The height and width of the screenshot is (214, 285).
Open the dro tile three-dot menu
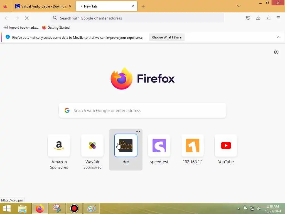(x=138, y=132)
